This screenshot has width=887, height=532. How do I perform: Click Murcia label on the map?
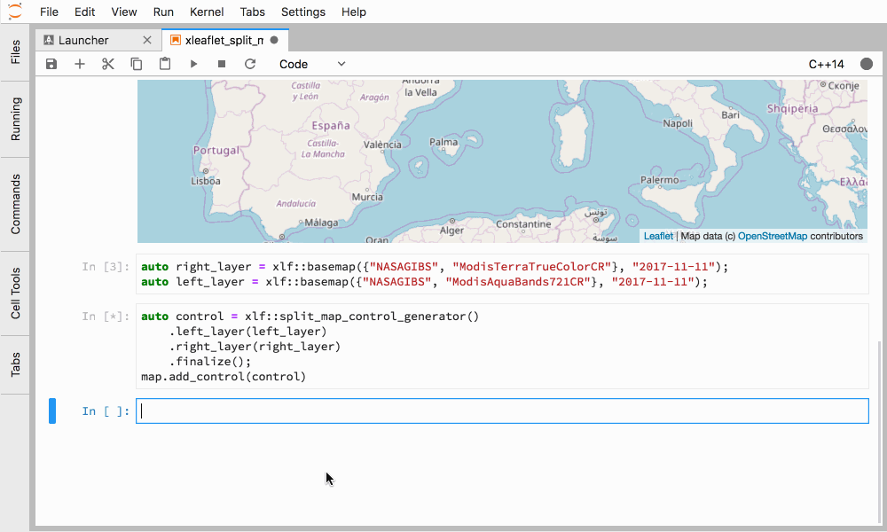point(367,197)
